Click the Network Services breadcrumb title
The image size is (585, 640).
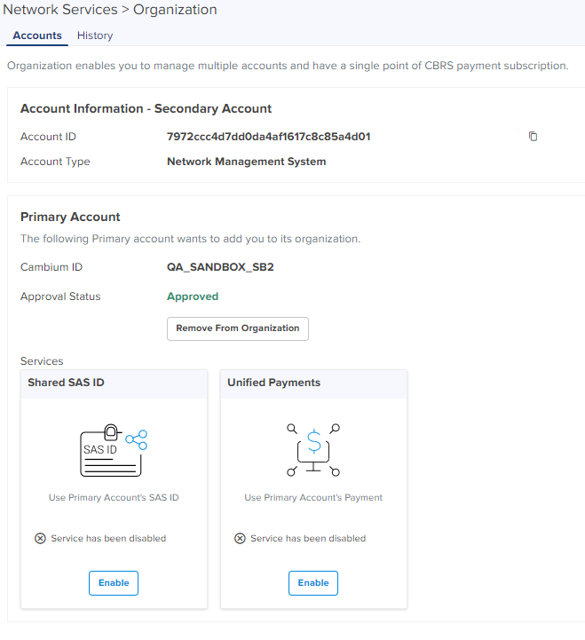click(x=61, y=10)
